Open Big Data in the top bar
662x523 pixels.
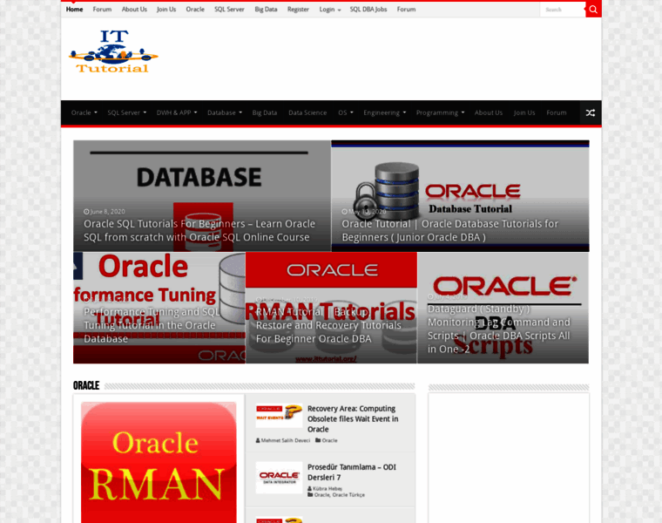(x=266, y=10)
